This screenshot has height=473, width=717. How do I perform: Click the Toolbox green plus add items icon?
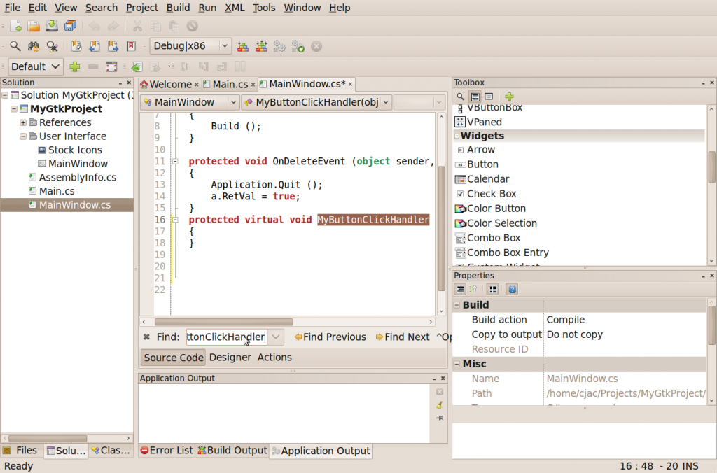click(510, 97)
